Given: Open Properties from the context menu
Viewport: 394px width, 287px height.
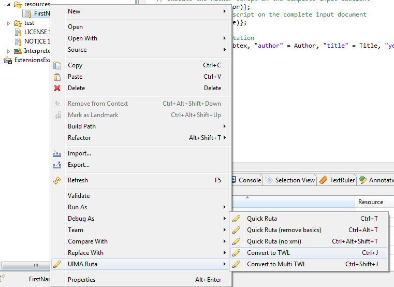Looking at the screenshot, I should (81, 280).
